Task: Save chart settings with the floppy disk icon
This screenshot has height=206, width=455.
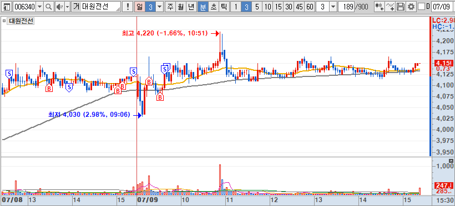Action: point(401,7)
